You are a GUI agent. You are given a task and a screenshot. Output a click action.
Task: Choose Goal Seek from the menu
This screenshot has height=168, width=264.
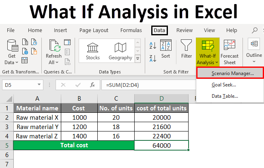coord(223,85)
